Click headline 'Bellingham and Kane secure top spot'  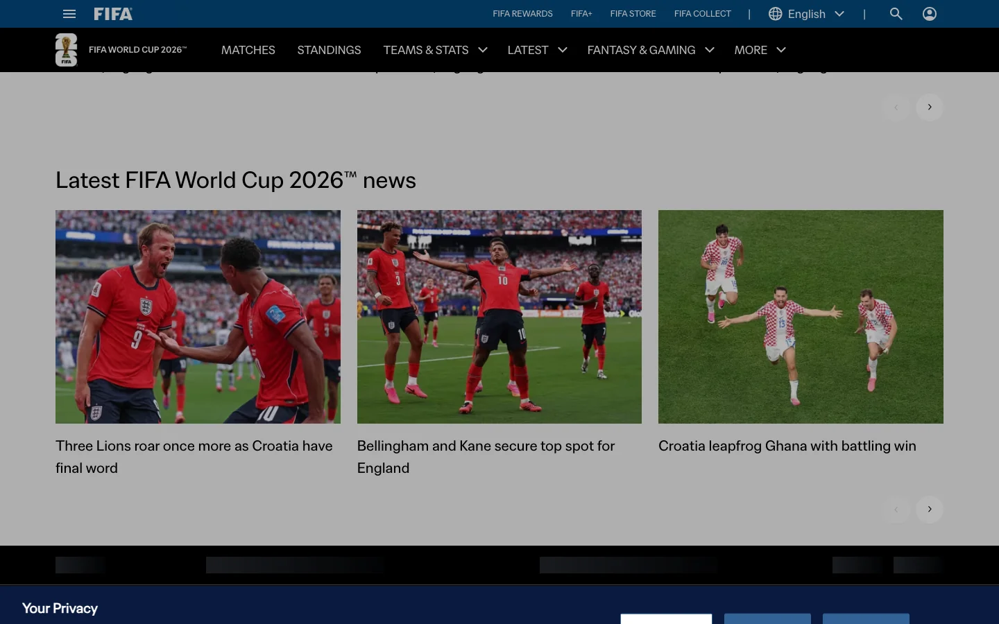click(x=486, y=457)
